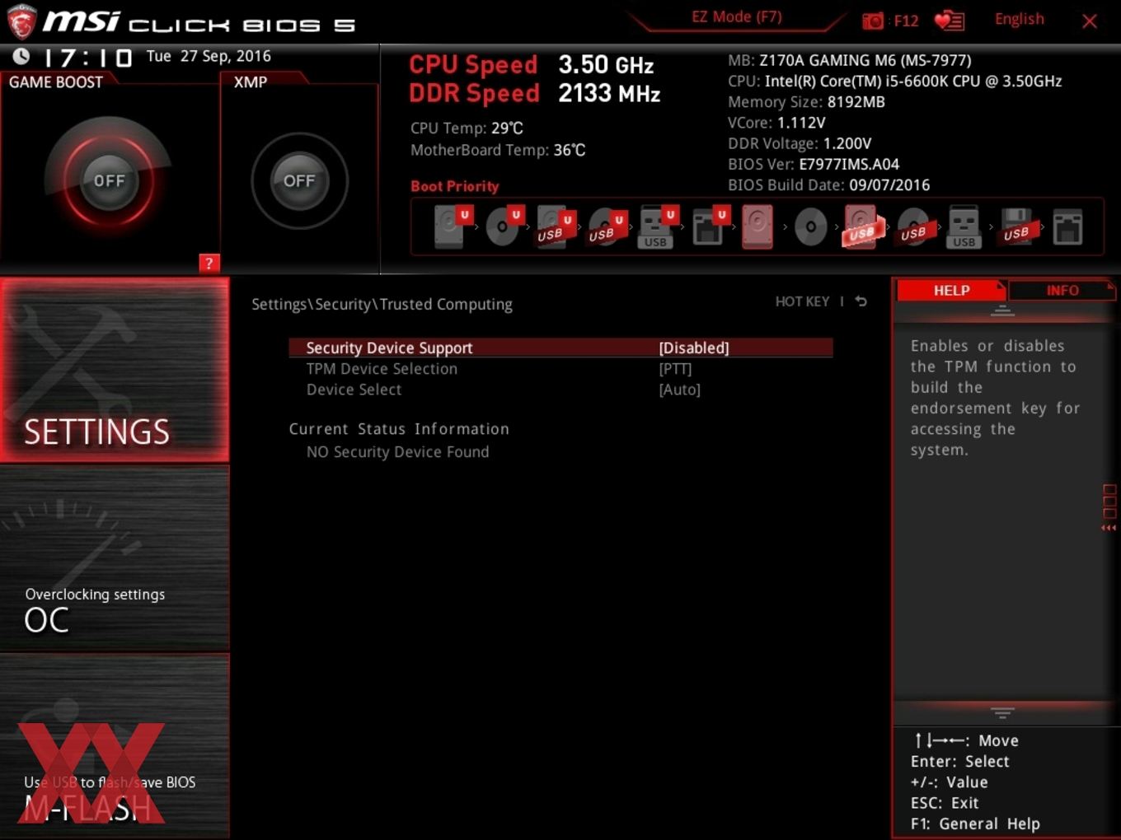1121x840 pixels.
Task: Click the Current Status Information heading
Action: (x=399, y=429)
